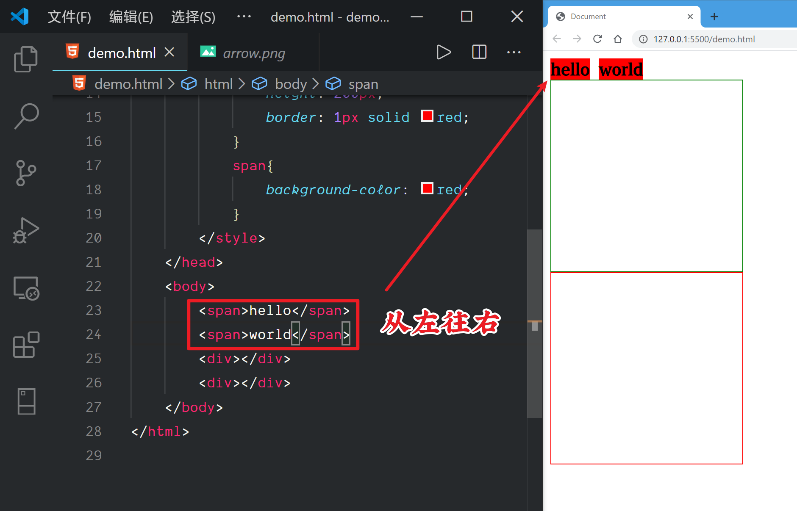Open the Source Control panel
This screenshot has width=797, height=511.
26,173
